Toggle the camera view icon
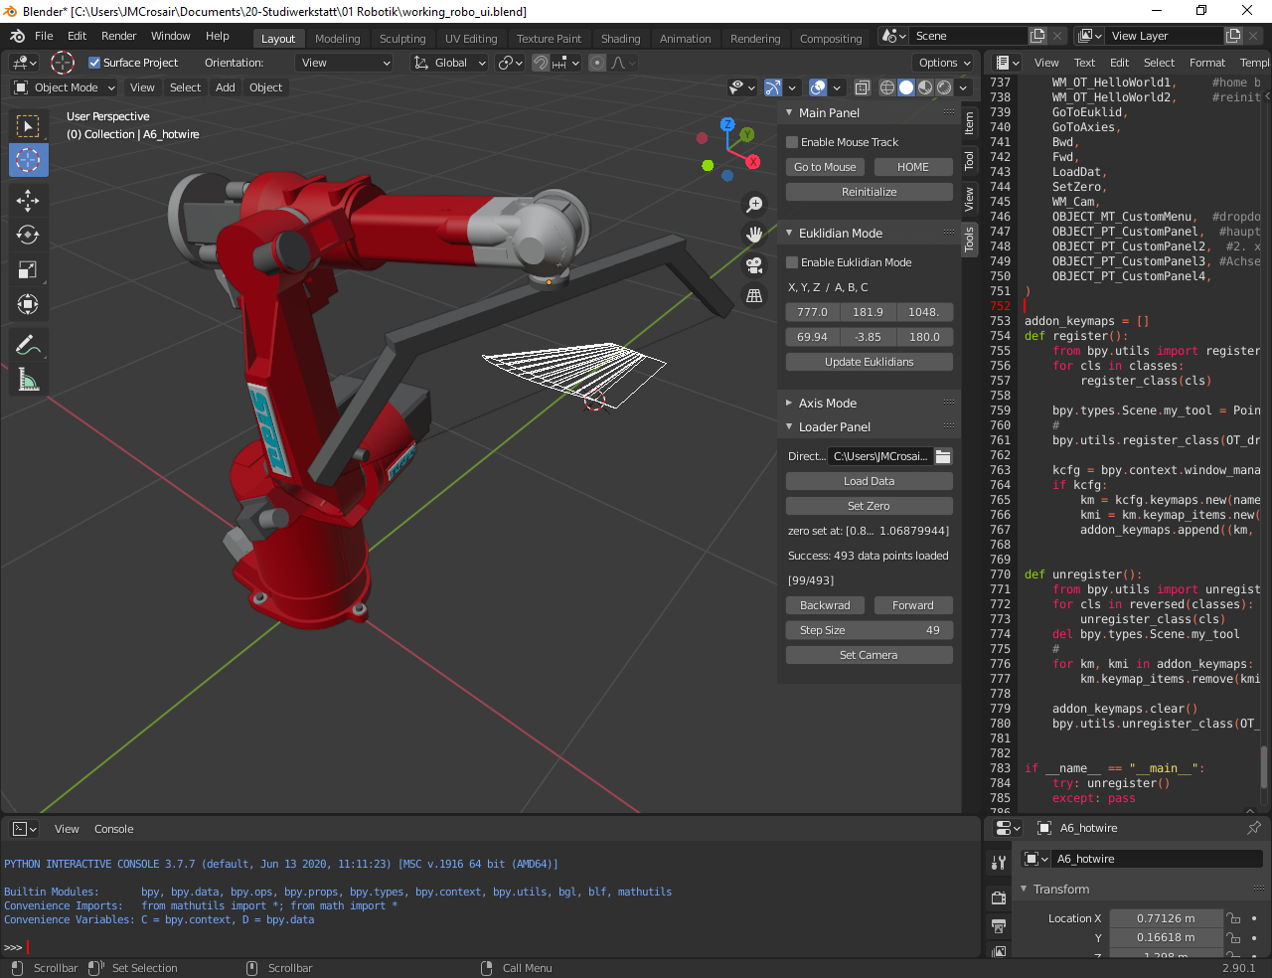The image size is (1272, 978). click(754, 265)
